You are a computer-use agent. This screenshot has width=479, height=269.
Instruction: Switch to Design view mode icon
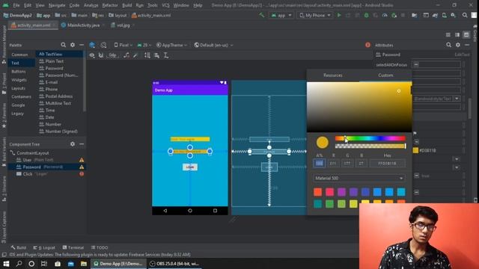pos(466,35)
